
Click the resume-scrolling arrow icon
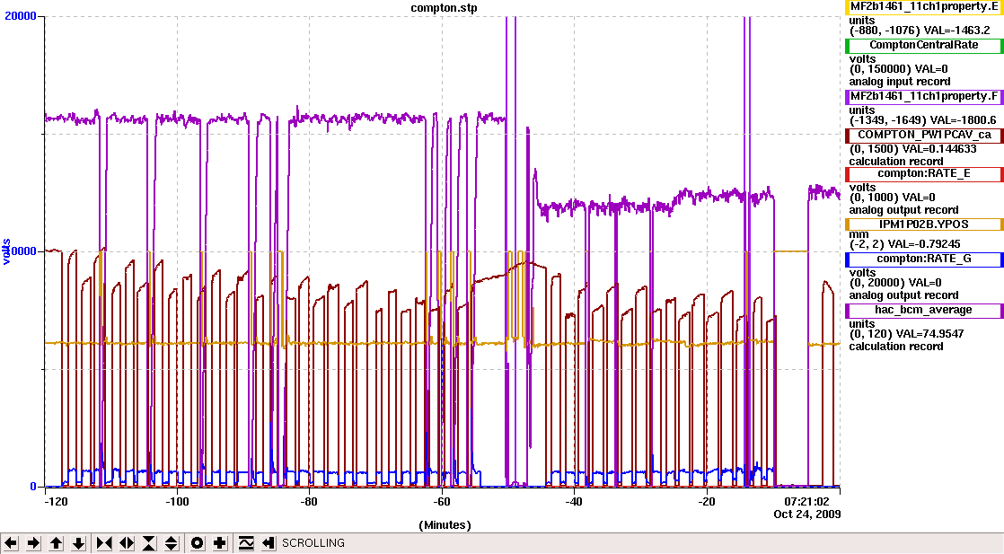(x=269, y=543)
